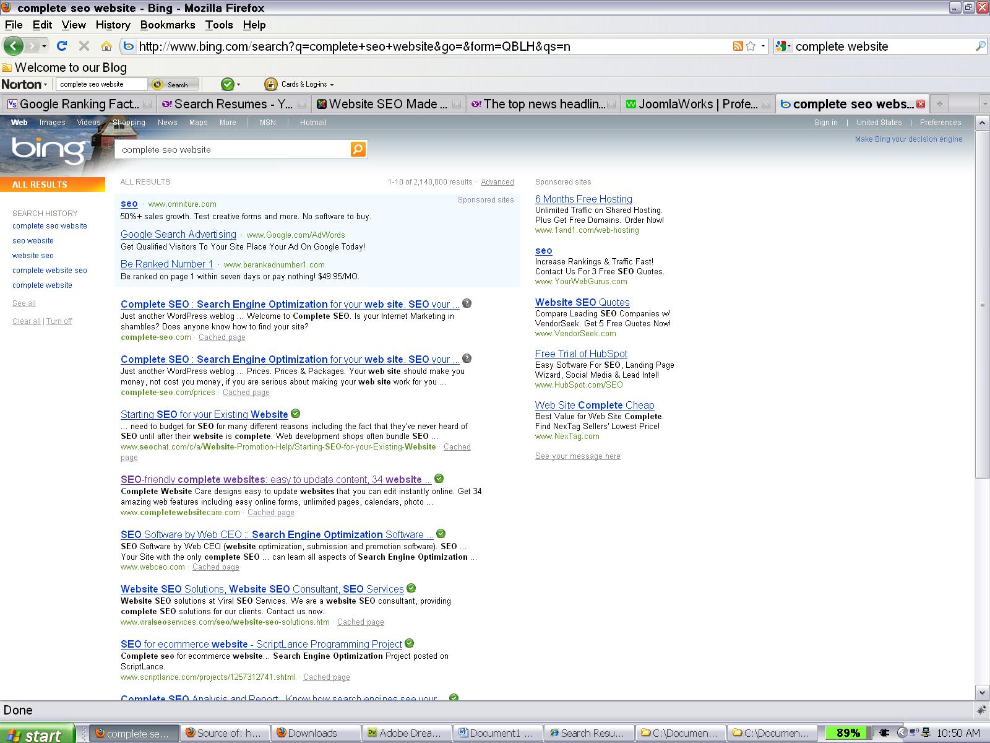Viewport: 990px width, 743px height.
Task: Click the Advanced search link
Action: click(497, 182)
